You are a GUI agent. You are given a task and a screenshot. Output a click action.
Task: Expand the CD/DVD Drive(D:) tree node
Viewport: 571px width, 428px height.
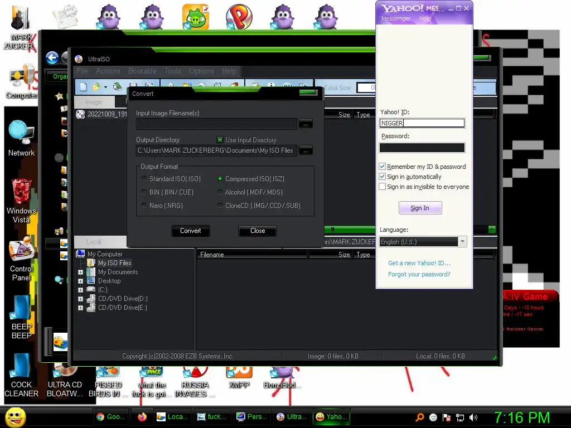point(80,299)
